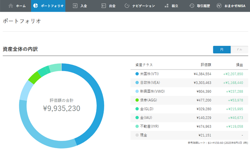Open the 入金 menu item
Image resolution: width=250 pixels, height=154 pixels.
(84, 6)
